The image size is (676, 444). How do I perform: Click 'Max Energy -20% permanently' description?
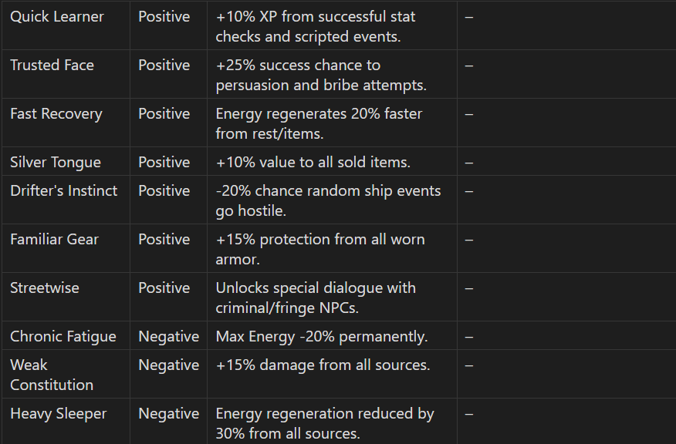click(x=322, y=337)
